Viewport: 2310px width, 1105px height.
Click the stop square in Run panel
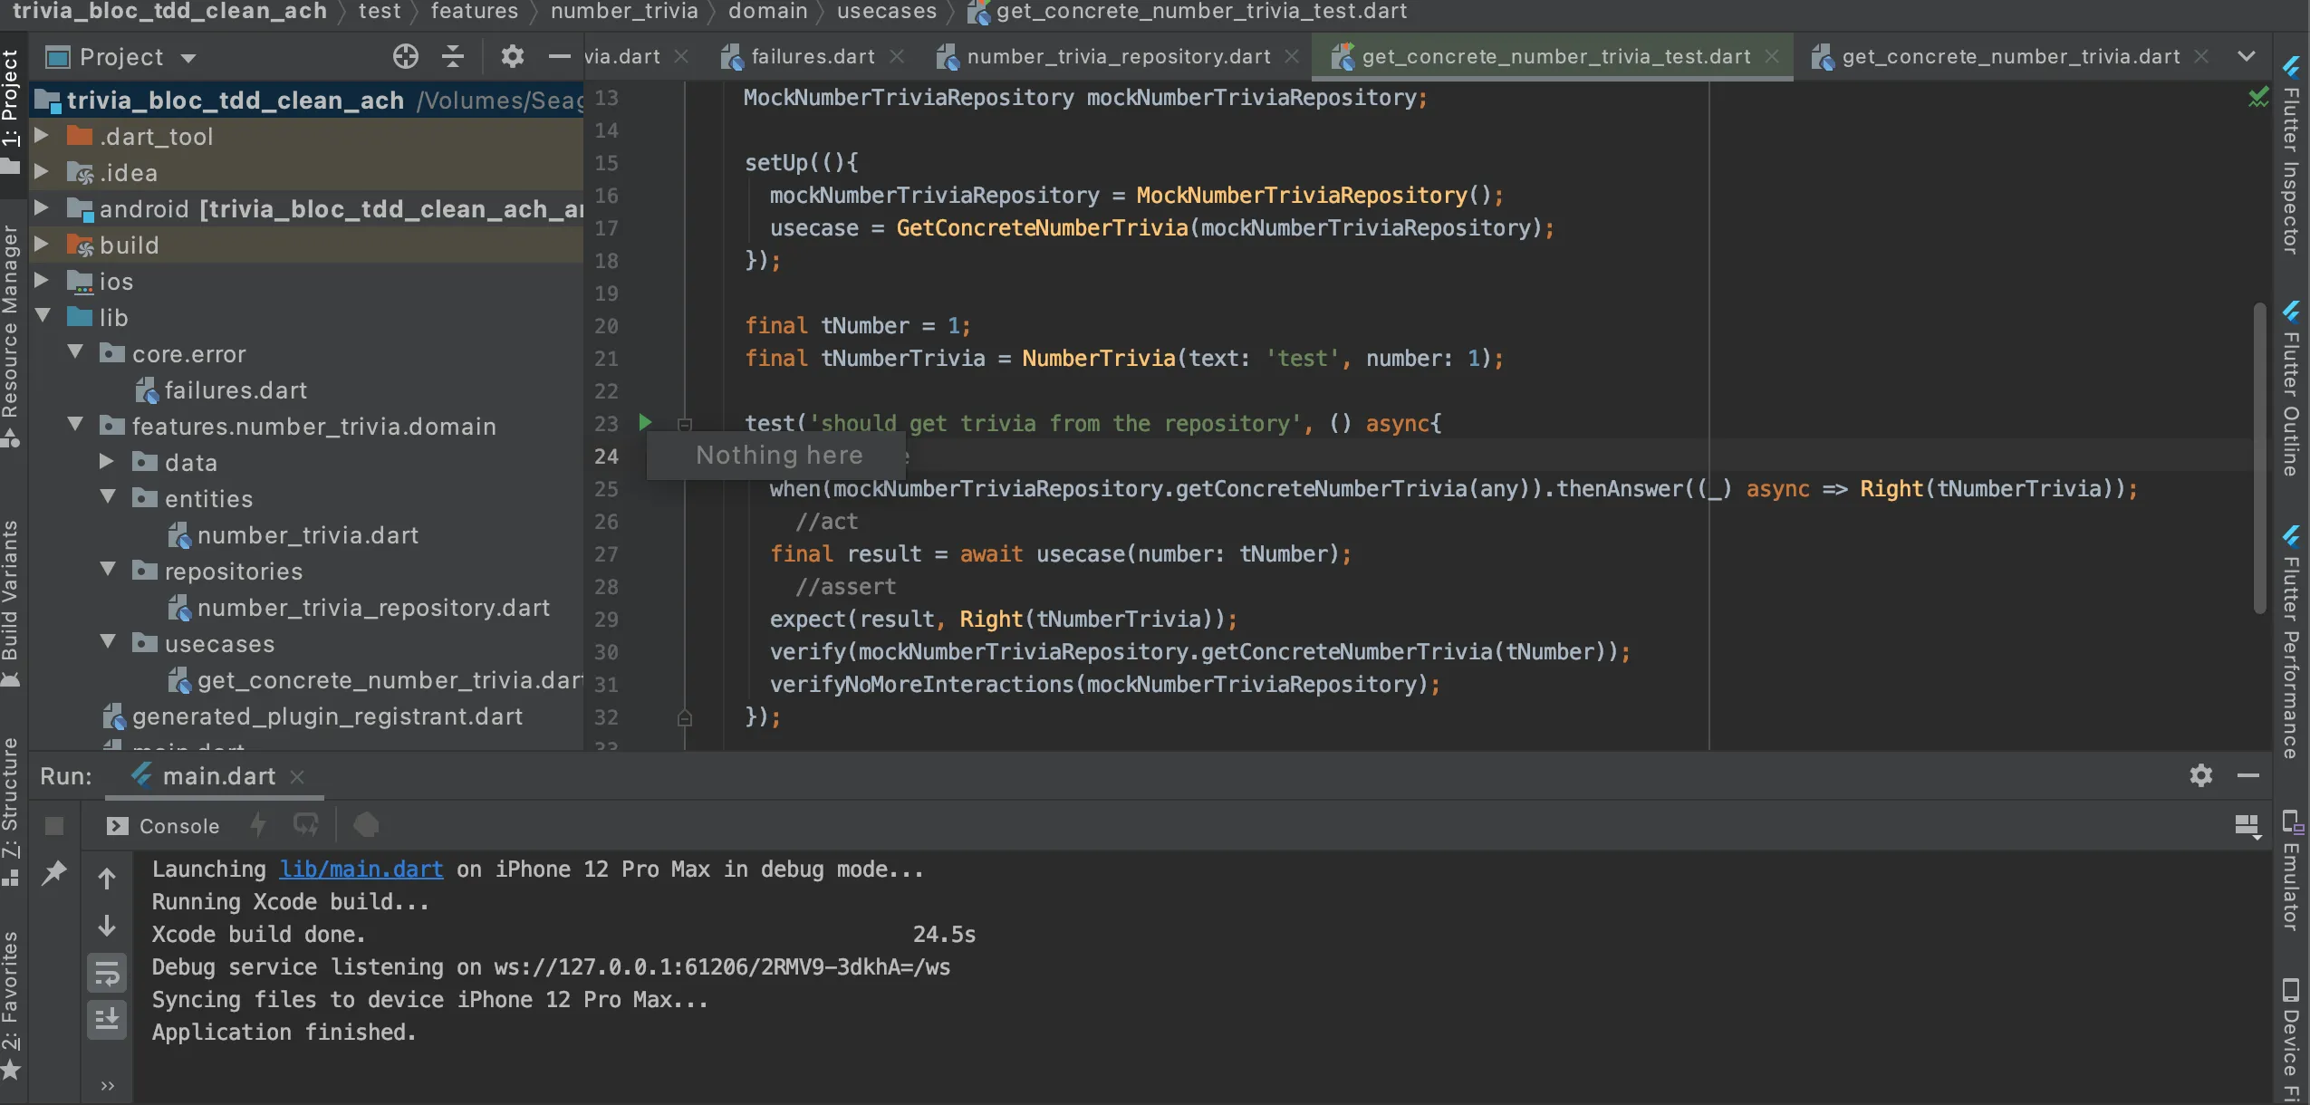(x=53, y=825)
